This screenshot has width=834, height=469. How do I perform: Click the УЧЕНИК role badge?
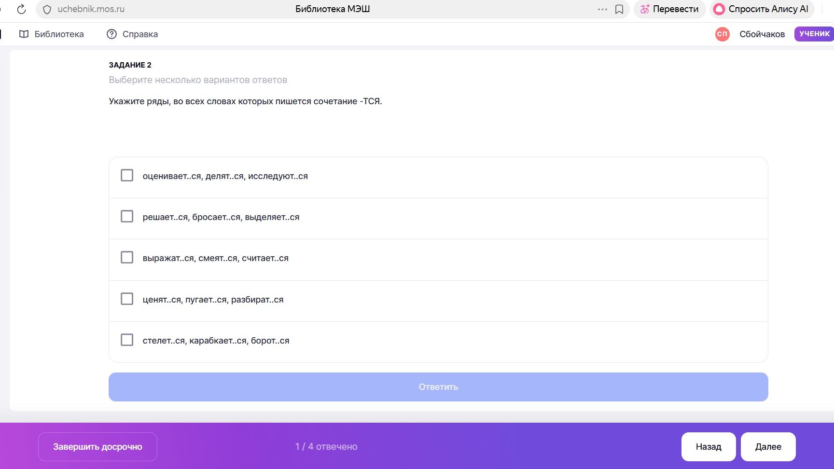pos(814,34)
